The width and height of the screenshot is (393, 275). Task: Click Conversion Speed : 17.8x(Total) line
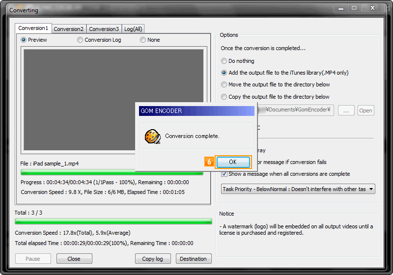[73, 233]
